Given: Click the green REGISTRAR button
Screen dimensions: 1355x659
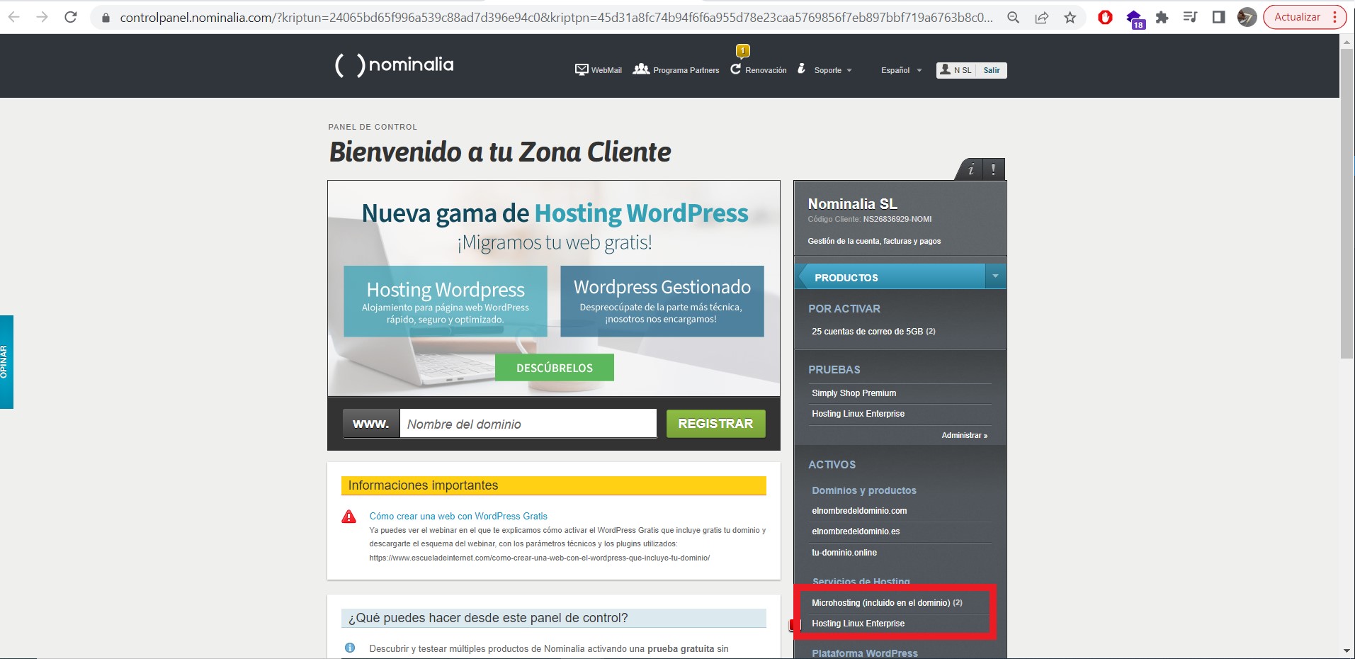Looking at the screenshot, I should [x=715, y=424].
